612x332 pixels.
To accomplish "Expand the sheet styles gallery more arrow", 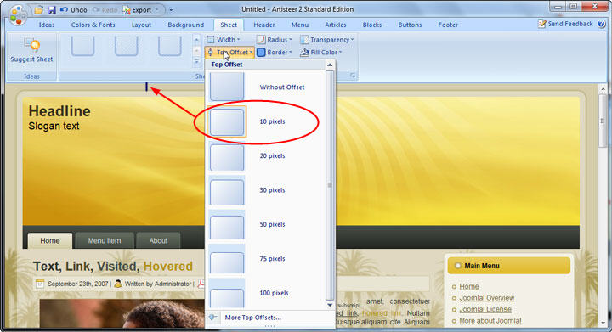I will coord(196,62).
